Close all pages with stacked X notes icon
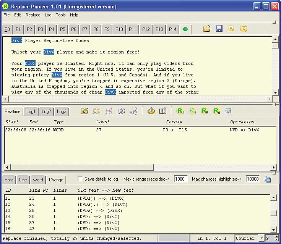The width and height of the screenshot is (281, 244). coord(244,29)
